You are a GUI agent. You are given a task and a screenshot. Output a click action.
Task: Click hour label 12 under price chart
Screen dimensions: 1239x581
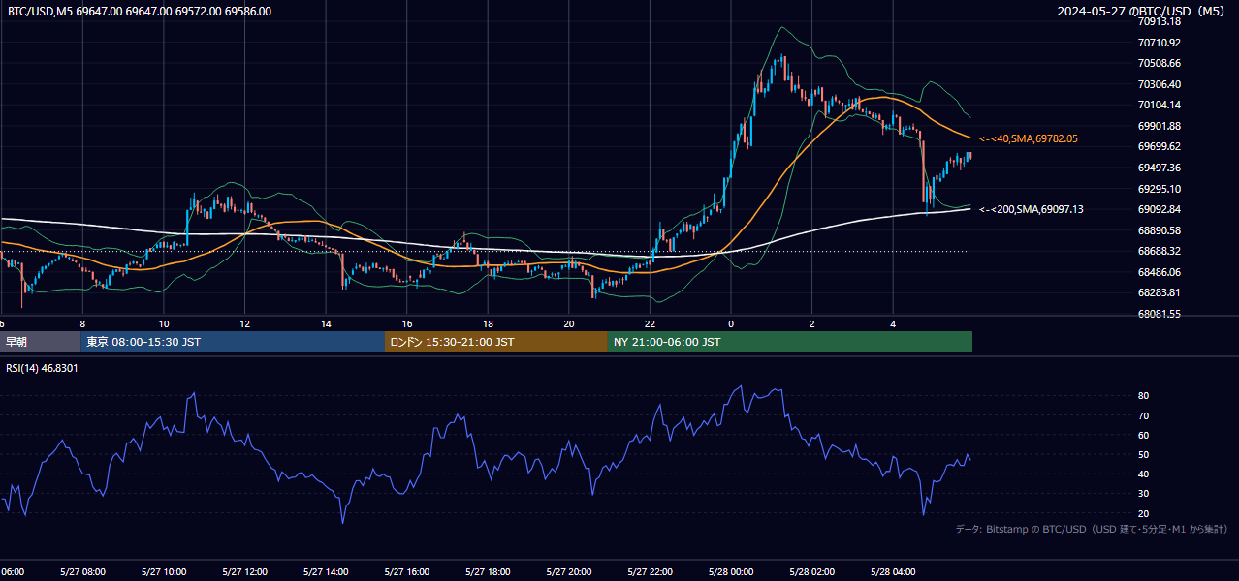244,324
